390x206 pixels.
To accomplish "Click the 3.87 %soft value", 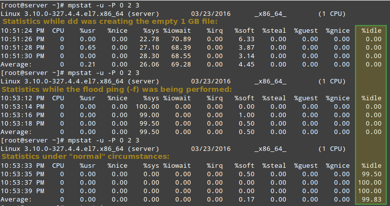I will 246,47.
